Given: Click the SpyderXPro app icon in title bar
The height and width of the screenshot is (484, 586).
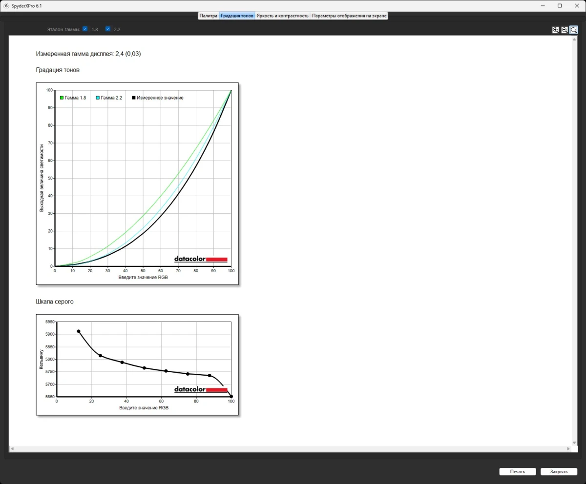Looking at the screenshot, I should coord(6,5).
